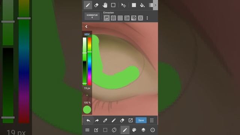Image resolution: width=240 pixels, height=135 pixels.
Task: Open the hamburger main menu
Action: point(87,130)
